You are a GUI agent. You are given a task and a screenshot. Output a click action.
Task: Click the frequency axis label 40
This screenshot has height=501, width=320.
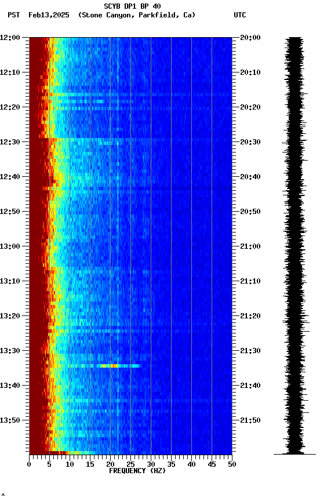click(192, 464)
